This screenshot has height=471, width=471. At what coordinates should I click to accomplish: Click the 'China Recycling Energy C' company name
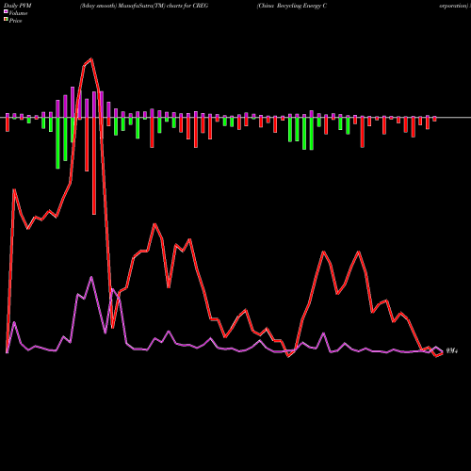click(x=292, y=6)
